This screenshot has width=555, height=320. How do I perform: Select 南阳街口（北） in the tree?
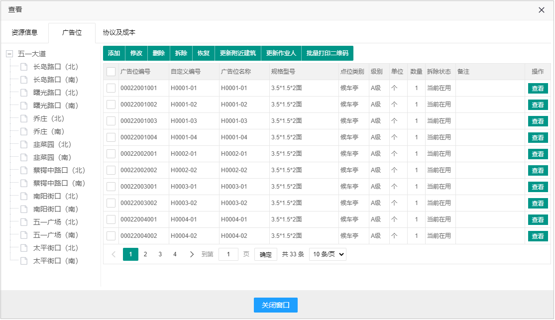pyautogui.click(x=56, y=196)
